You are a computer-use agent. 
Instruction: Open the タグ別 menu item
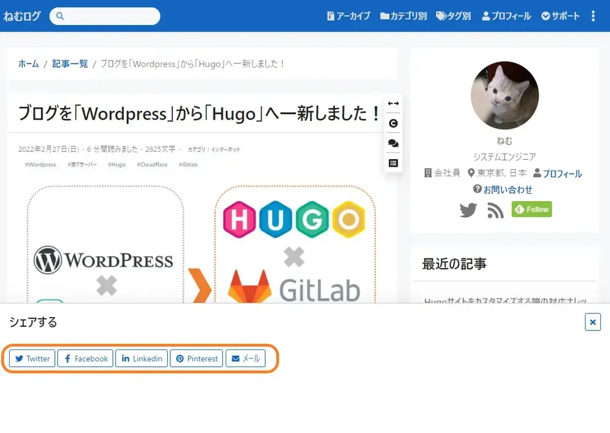pos(453,16)
